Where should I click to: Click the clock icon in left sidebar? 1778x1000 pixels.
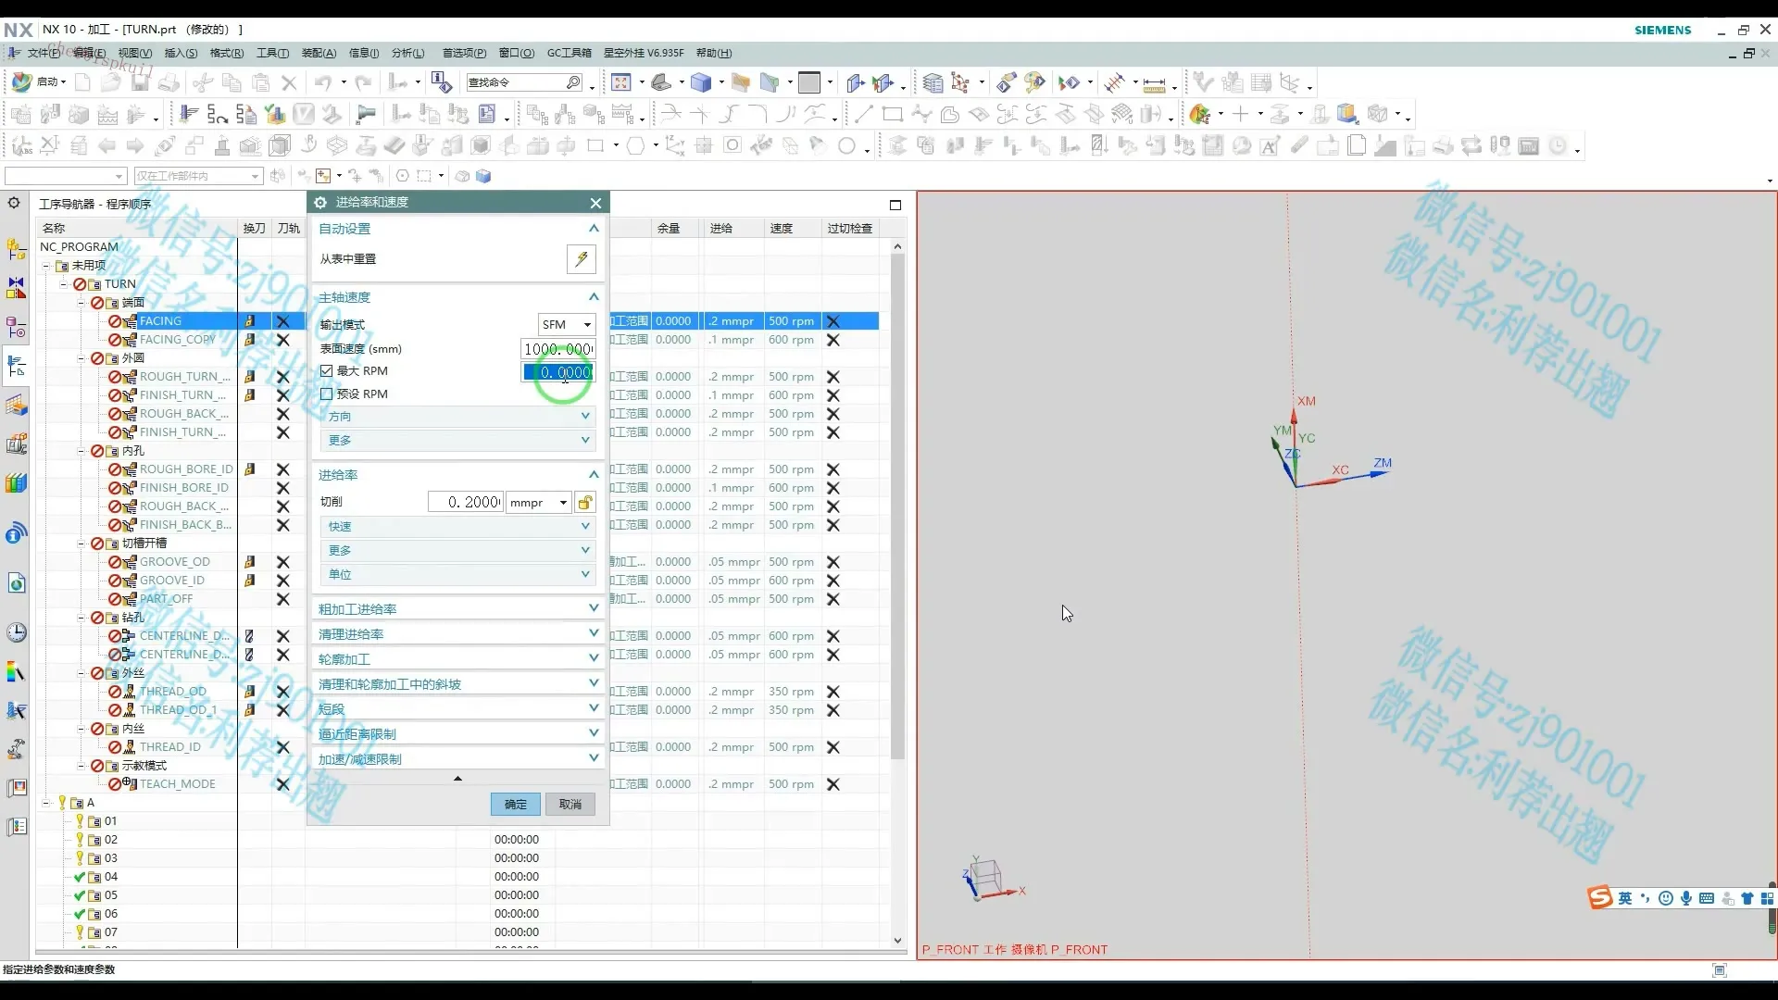click(x=17, y=632)
